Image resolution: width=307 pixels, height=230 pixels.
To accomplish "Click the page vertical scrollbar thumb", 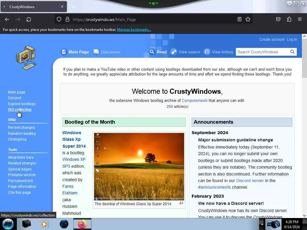I will point(304,58).
